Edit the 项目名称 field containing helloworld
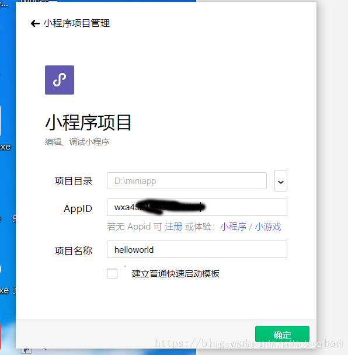 [197, 249]
